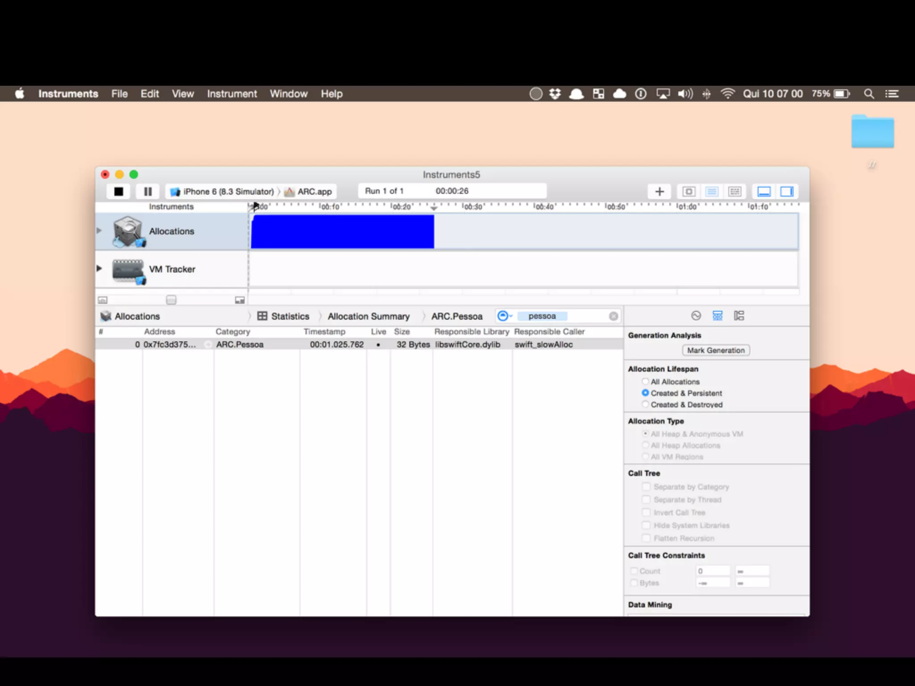Expand the Allocations instrument disclosure triangle
The width and height of the screenshot is (915, 686).
coord(99,231)
